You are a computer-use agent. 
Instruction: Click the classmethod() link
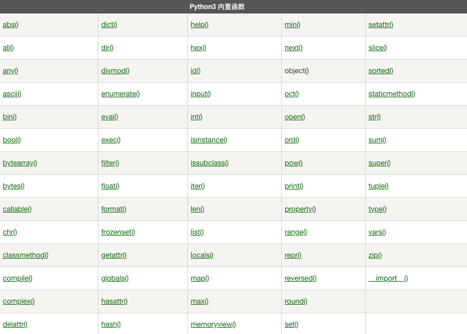pyautogui.click(x=25, y=255)
